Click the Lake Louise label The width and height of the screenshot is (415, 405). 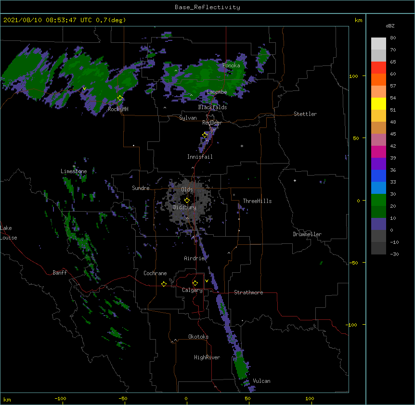tap(9, 233)
